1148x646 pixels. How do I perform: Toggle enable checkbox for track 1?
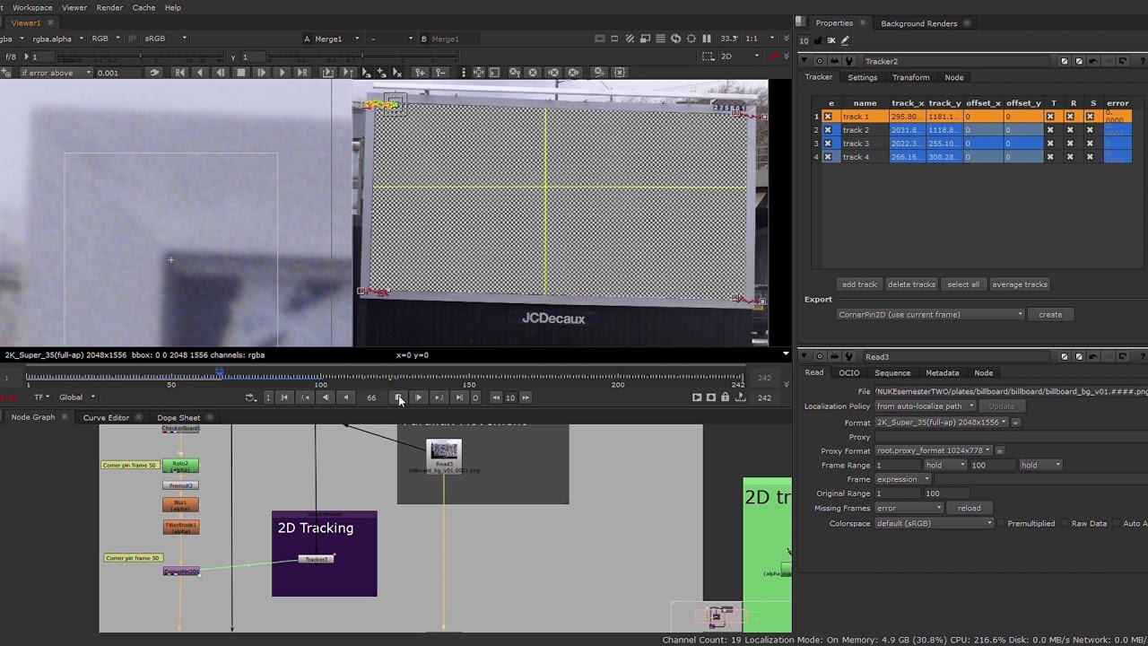828,117
